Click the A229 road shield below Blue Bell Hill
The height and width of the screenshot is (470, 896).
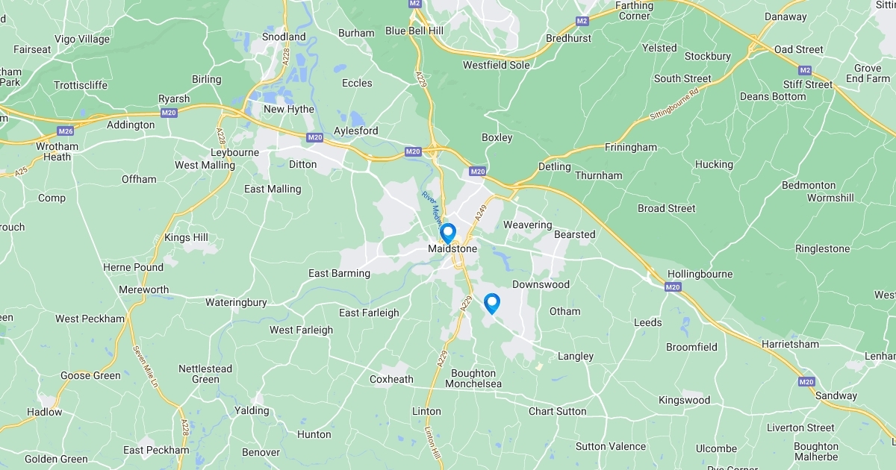(420, 76)
